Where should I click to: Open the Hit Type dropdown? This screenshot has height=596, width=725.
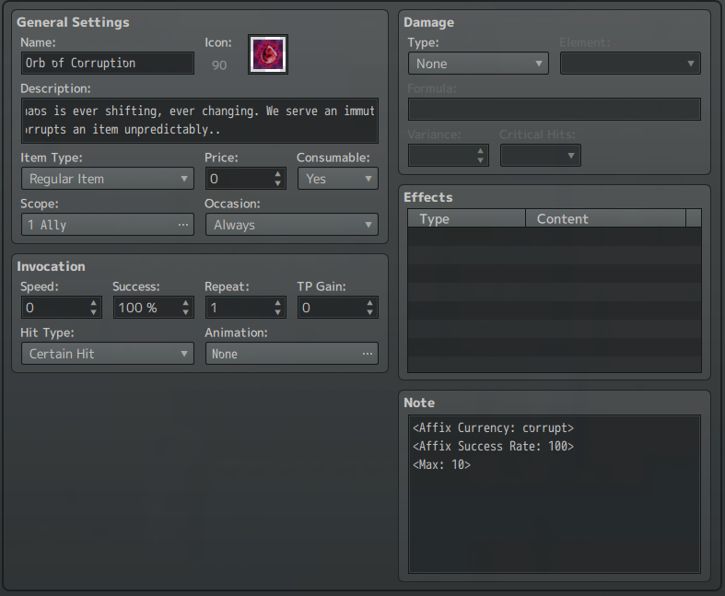point(107,354)
